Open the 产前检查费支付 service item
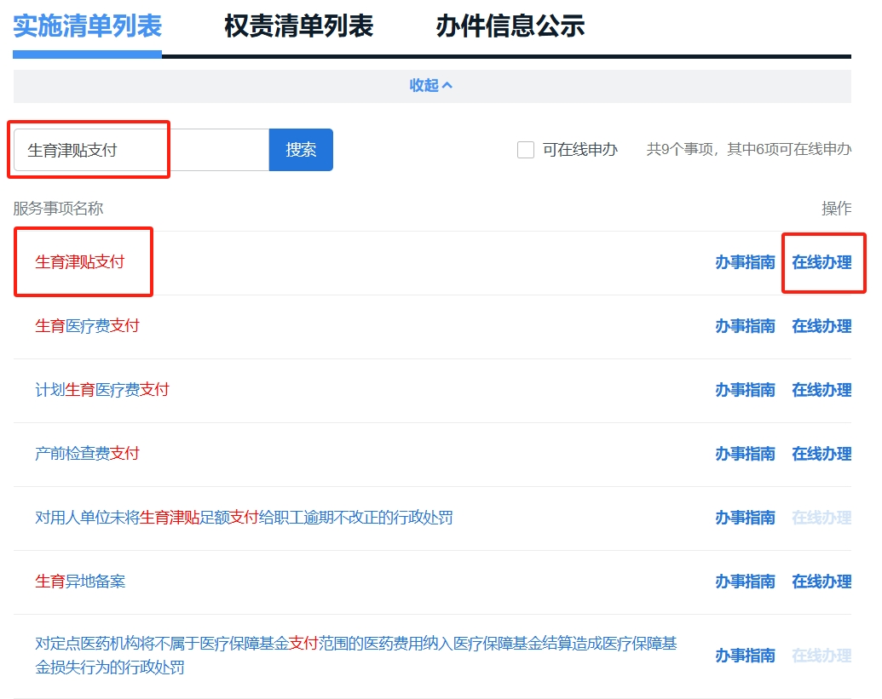Screen dimensions: 882x699 coord(87,454)
